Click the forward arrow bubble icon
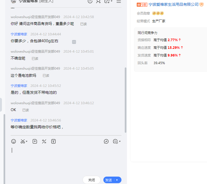The image size is (207, 184). tap(106, 141)
